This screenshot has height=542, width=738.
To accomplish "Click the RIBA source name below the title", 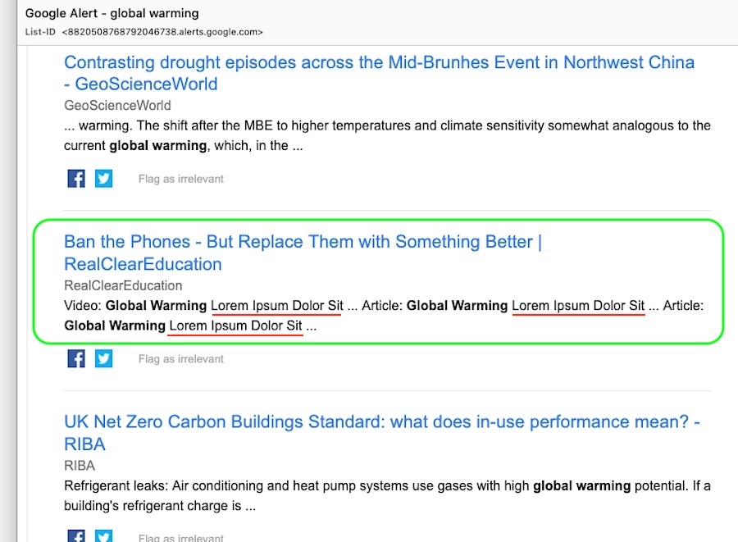I will pyautogui.click(x=80, y=465).
